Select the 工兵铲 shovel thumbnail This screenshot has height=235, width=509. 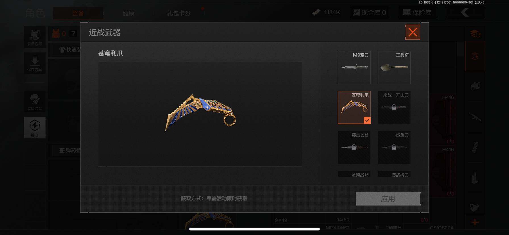click(x=394, y=67)
